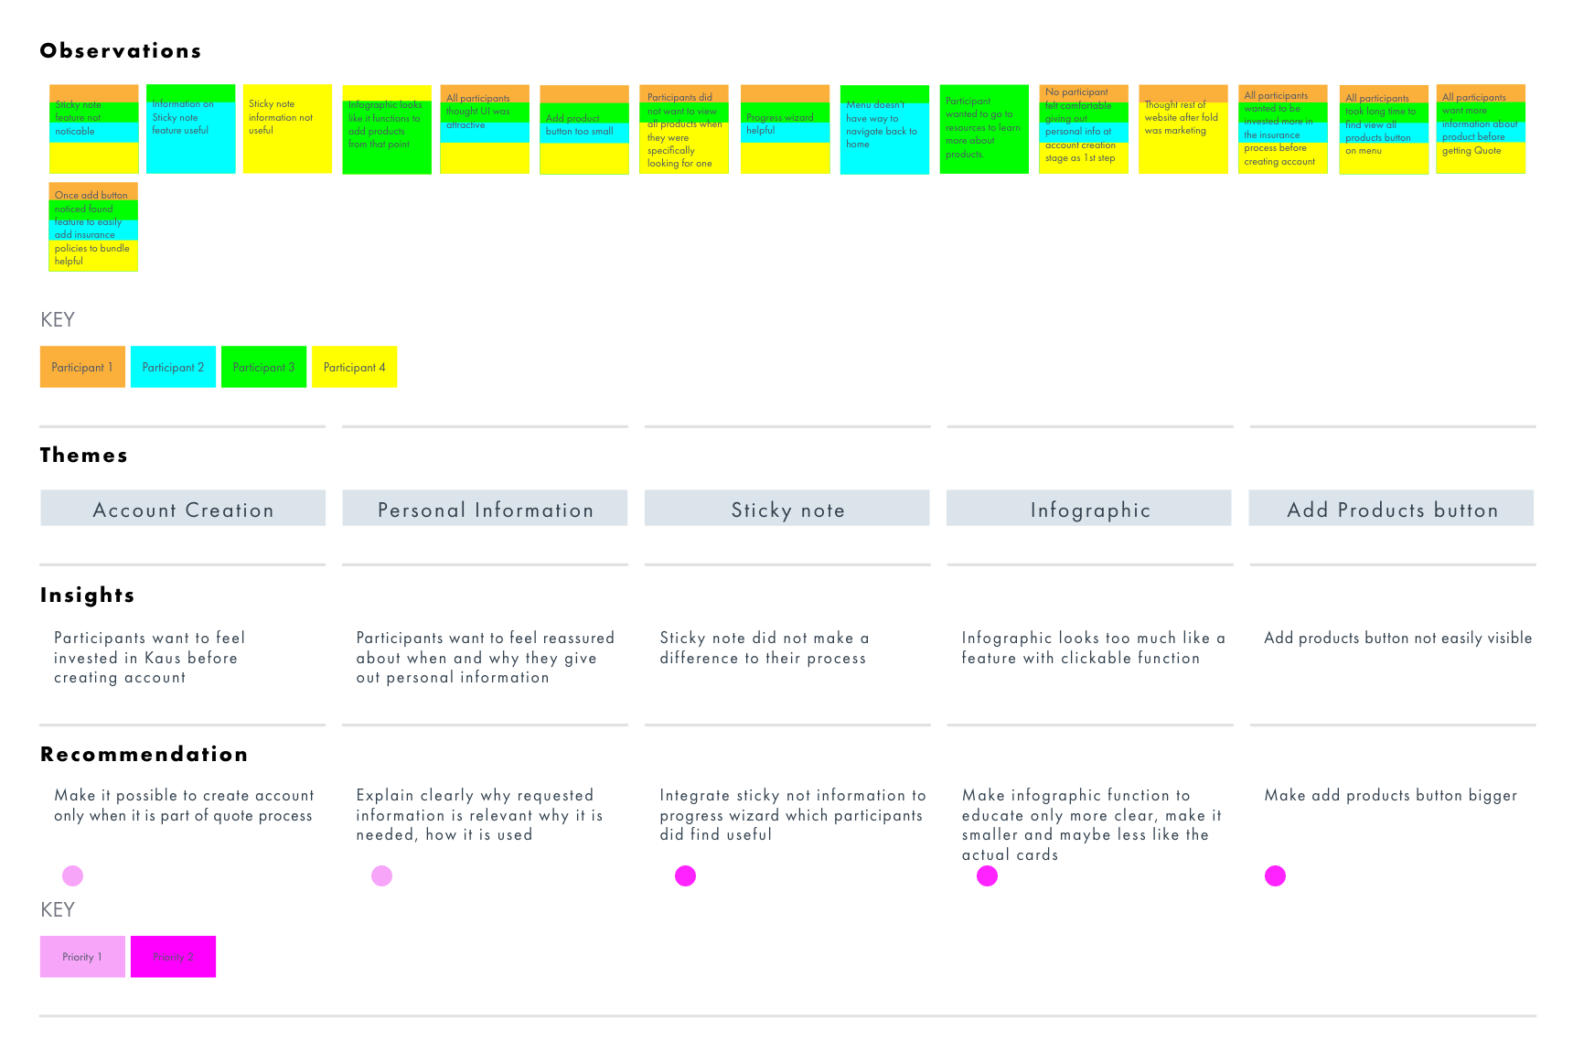Select the Participant 4 yellow key swatch
This screenshot has width=1573, height=1052.
point(354,367)
